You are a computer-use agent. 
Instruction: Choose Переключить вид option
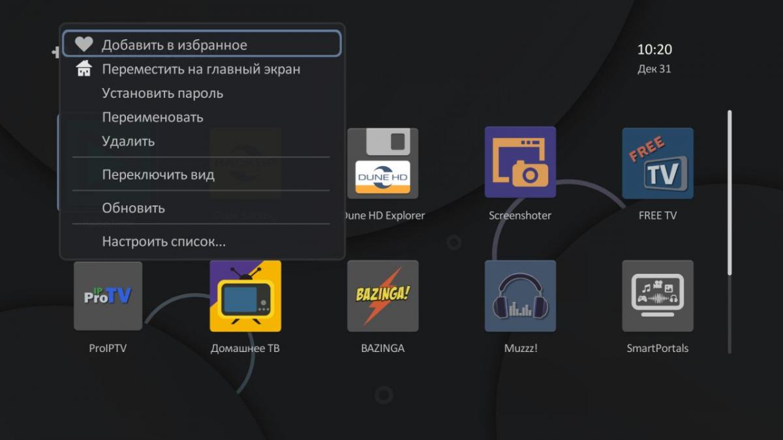click(x=202, y=175)
